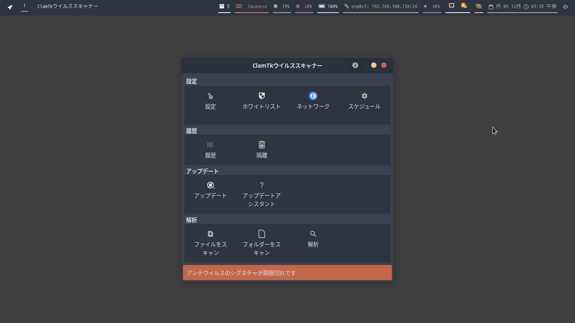Click the windows count 3 indicator
The image size is (575, 323).
click(224, 7)
